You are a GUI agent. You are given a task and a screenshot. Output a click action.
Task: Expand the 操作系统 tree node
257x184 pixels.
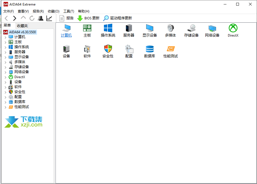click(x=5, y=47)
